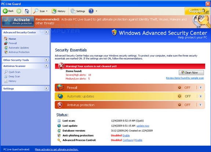Collapse the Antivirus Scanner panel
Screen dimensions: 211x152
pyautogui.click(x=46, y=66)
